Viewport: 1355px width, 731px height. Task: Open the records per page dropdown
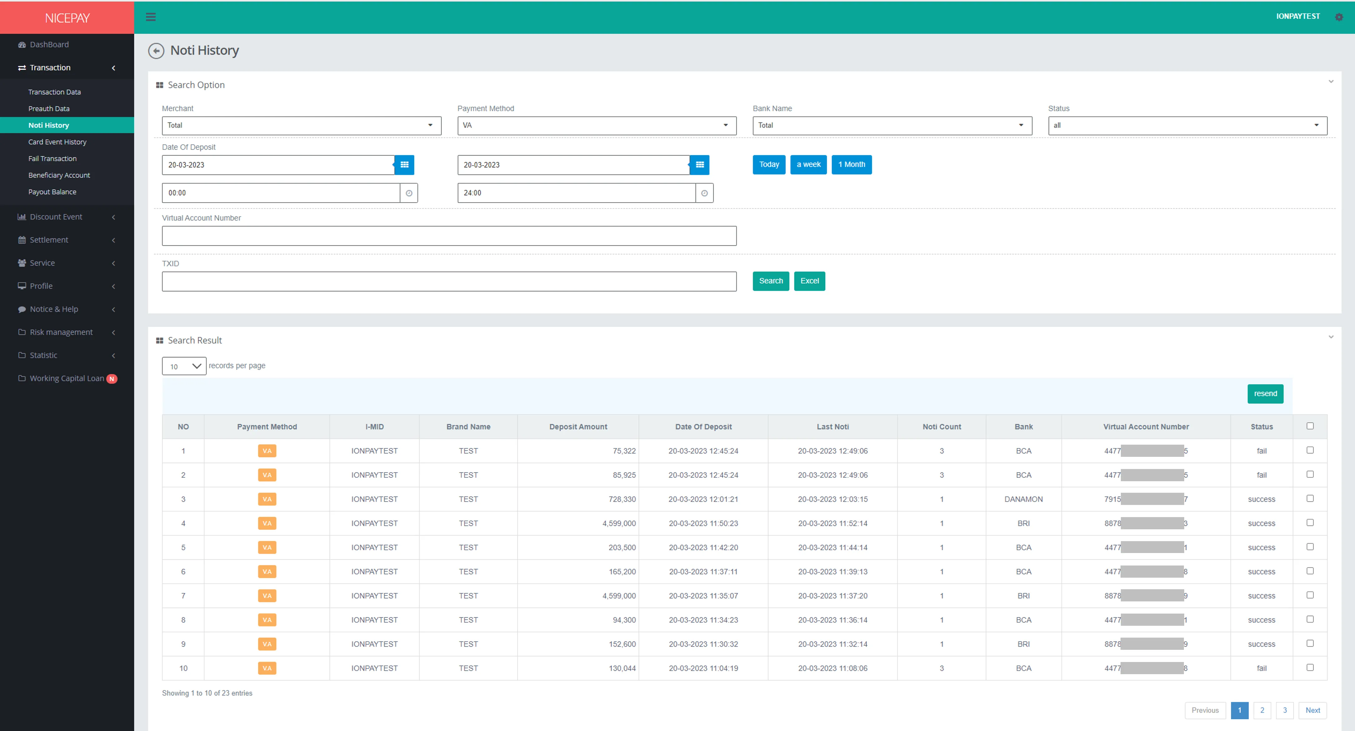184,366
